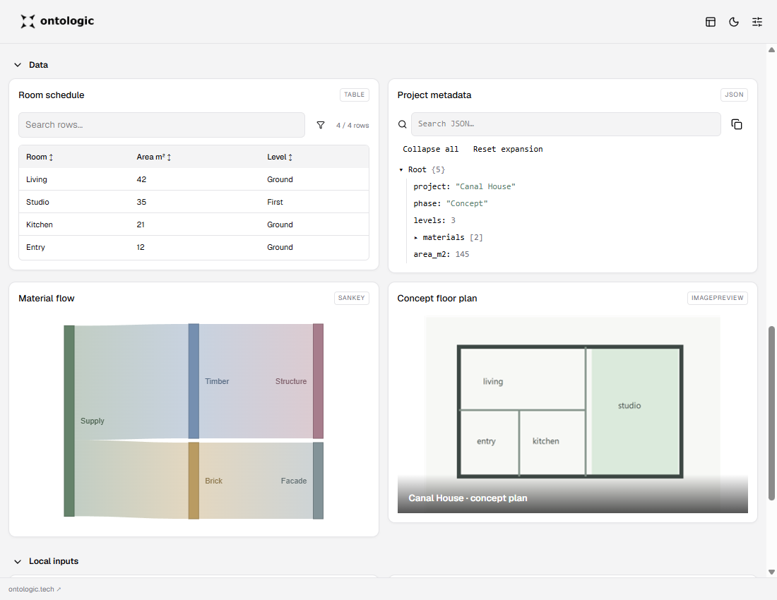This screenshot has width=777, height=600.
Task: Open the settings sliders icon
Action: tap(757, 22)
